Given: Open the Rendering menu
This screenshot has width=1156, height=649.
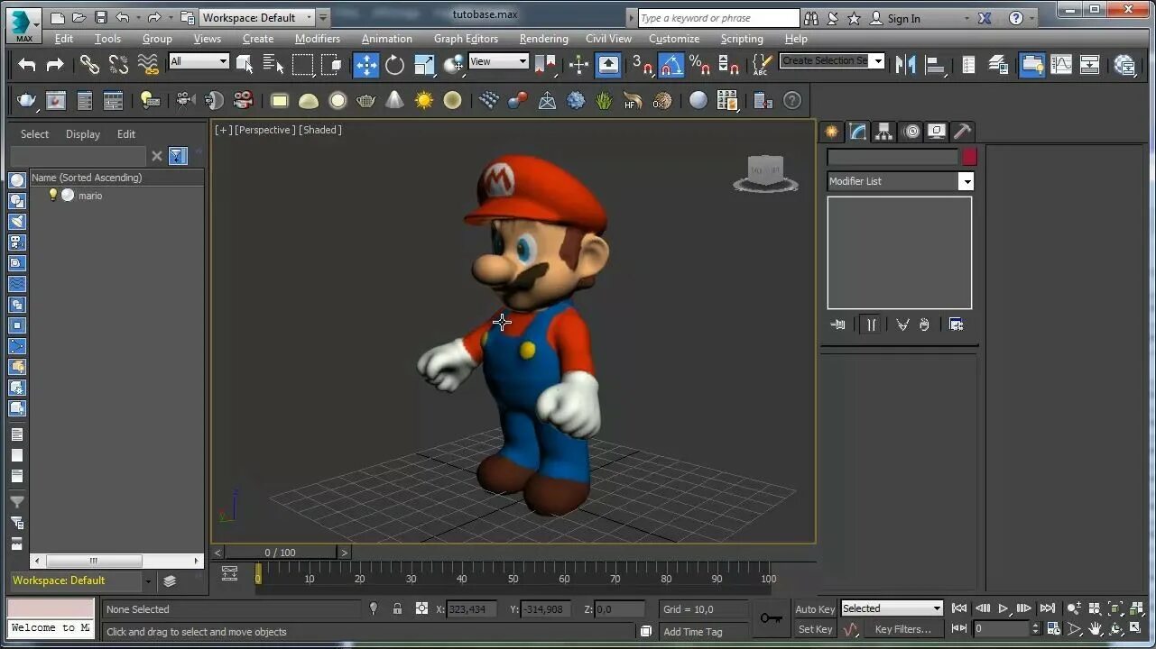Looking at the screenshot, I should tap(543, 39).
